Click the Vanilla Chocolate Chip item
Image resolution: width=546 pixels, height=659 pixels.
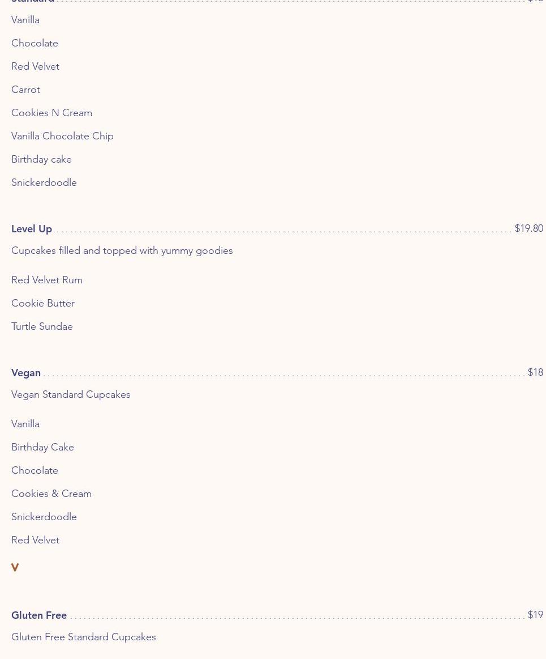[x=63, y=136]
